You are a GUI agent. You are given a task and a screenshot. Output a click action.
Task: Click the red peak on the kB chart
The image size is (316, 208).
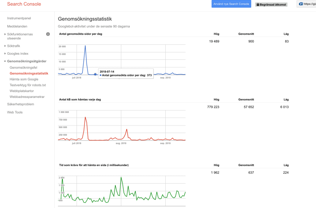pyautogui.click(x=85, y=117)
